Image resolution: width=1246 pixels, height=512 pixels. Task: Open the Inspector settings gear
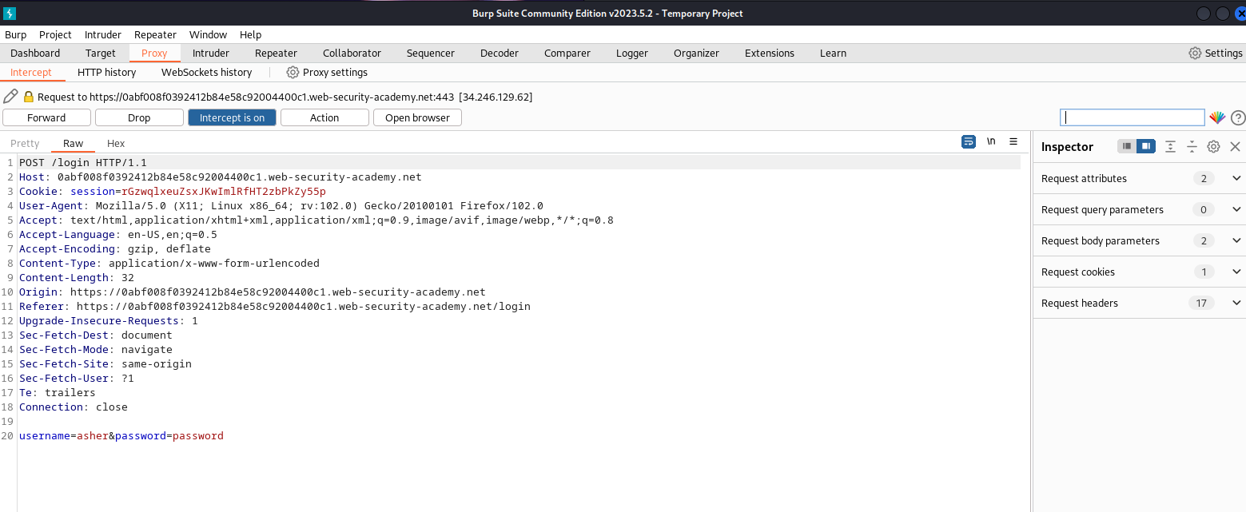click(x=1213, y=146)
